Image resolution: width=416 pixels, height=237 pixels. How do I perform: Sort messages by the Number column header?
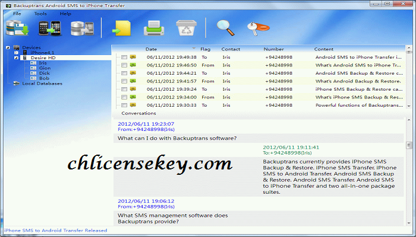tap(273, 49)
